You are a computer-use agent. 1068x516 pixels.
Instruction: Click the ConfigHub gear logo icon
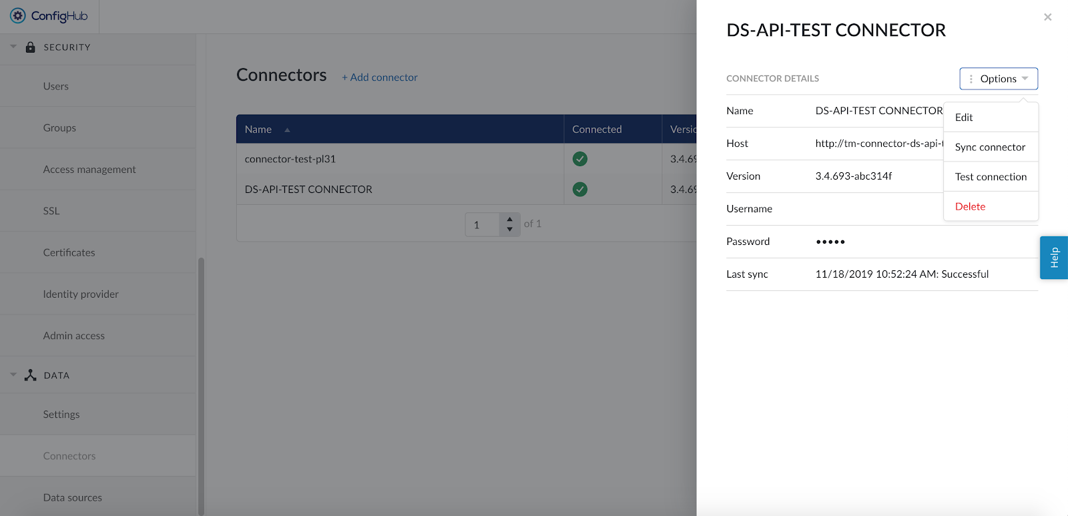click(x=18, y=16)
